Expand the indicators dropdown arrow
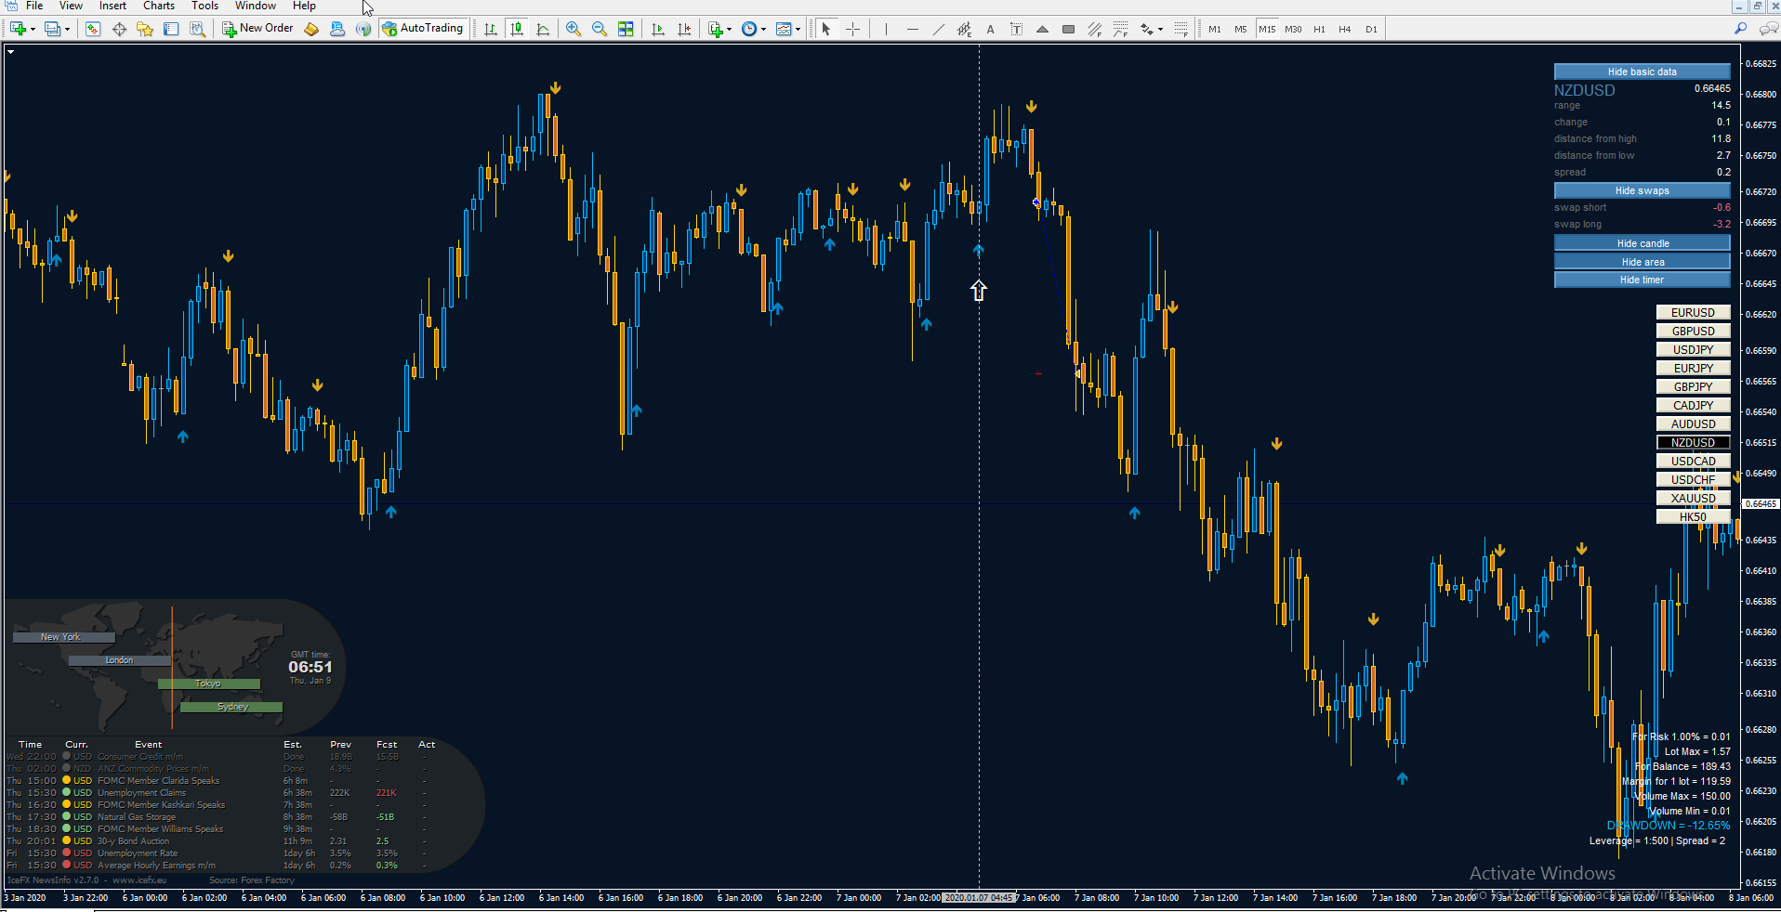This screenshot has width=1781, height=912. click(729, 29)
